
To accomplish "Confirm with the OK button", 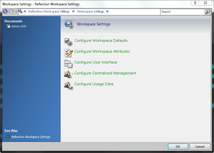I will tap(178, 147).
